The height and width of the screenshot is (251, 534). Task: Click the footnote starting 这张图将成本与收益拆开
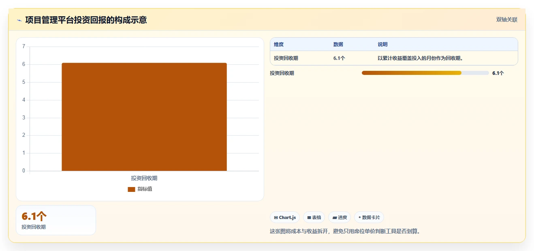[x=345, y=232]
